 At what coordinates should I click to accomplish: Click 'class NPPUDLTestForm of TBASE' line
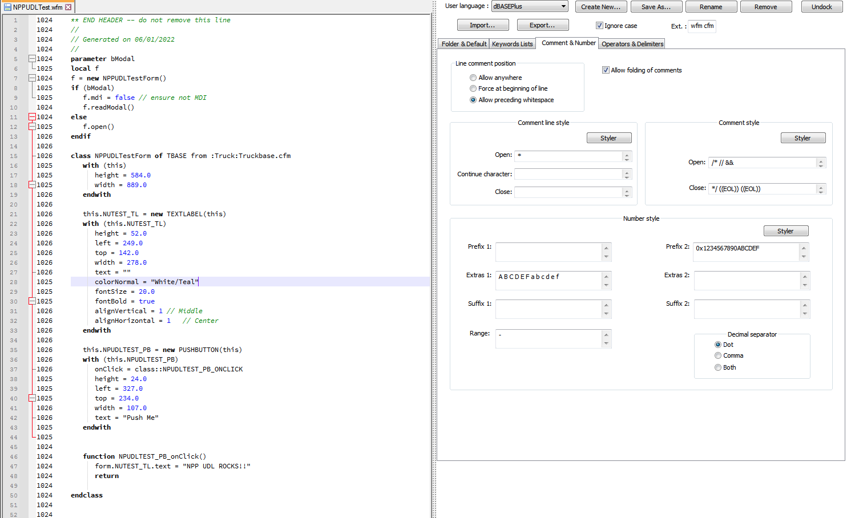(x=181, y=156)
